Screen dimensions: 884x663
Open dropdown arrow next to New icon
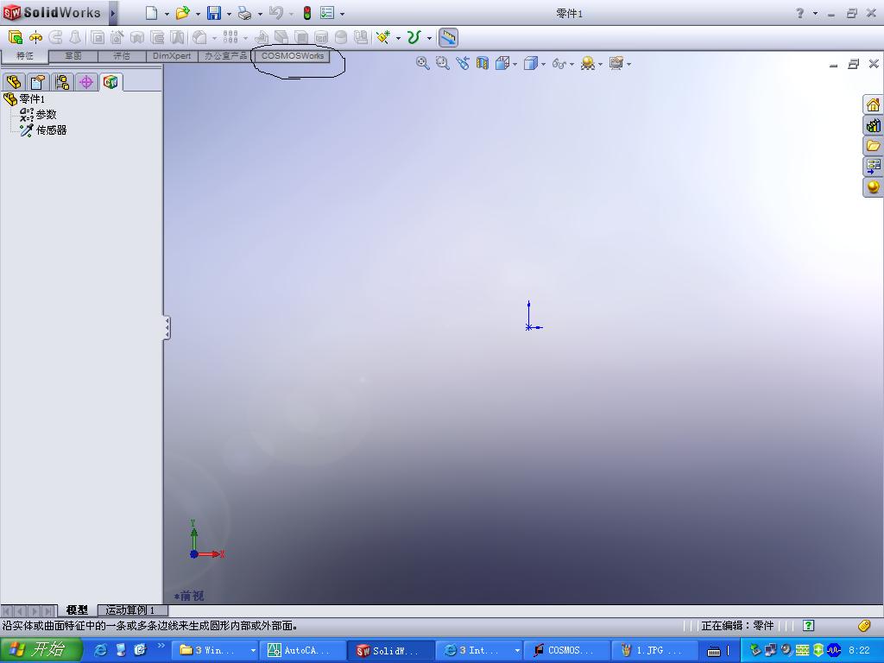[167, 14]
